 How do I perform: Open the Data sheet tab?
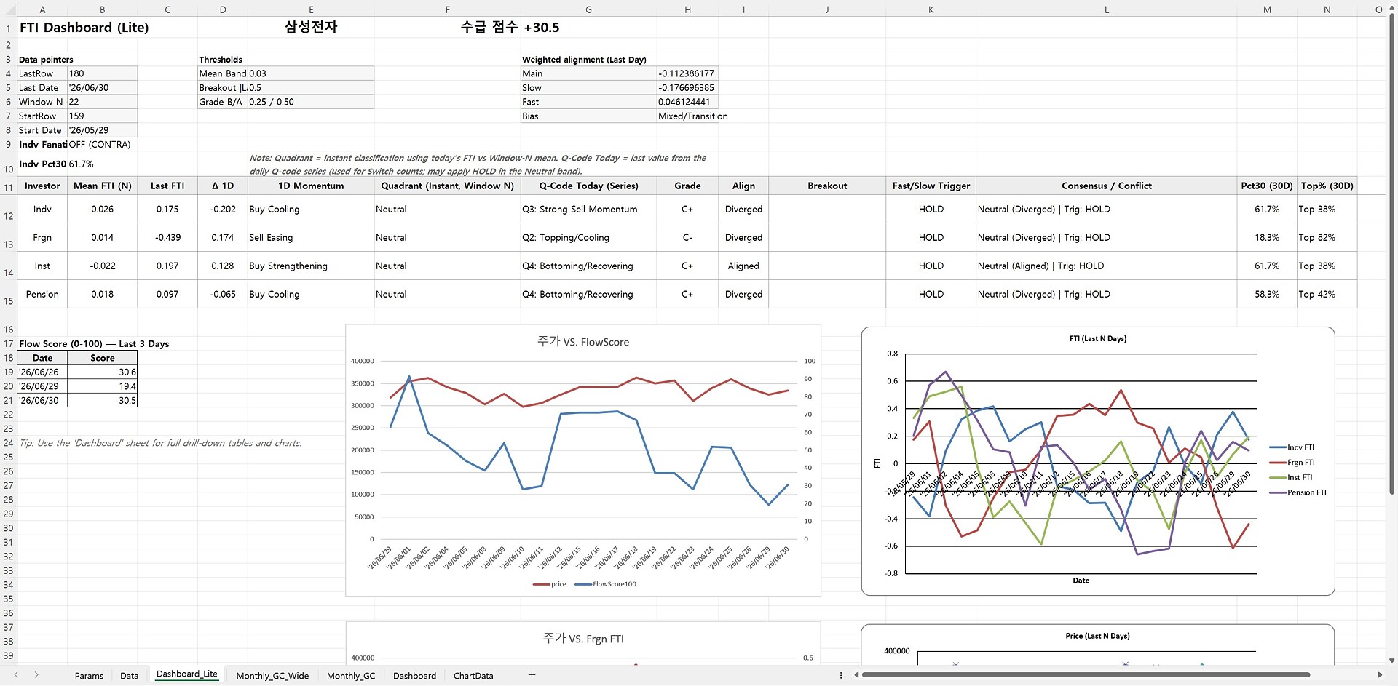point(129,676)
